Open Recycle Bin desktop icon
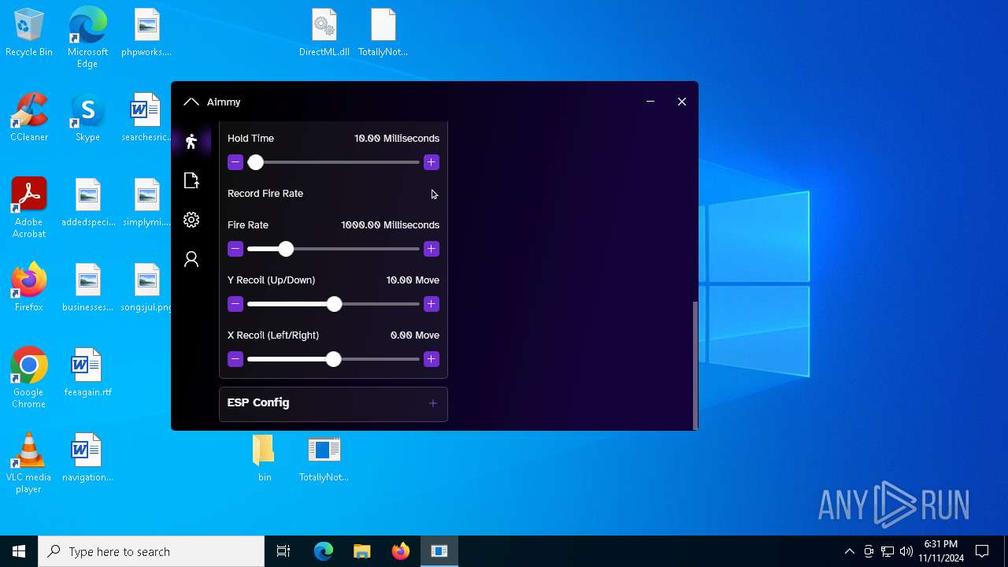Viewport: 1008px width, 567px height. (29, 34)
